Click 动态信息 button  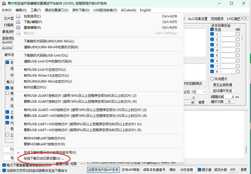pyautogui.click(x=187, y=170)
